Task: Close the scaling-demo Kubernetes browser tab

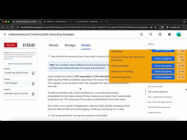Action: coord(102,22)
